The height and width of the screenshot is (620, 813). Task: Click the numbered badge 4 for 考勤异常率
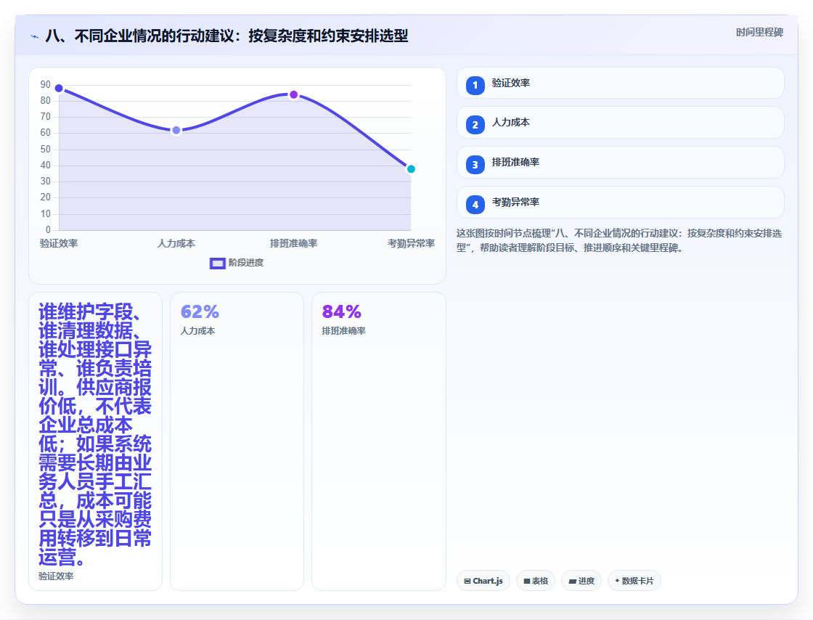(475, 205)
